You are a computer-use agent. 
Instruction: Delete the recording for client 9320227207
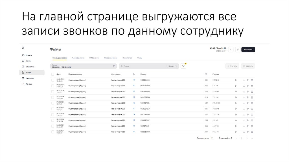point(252,120)
